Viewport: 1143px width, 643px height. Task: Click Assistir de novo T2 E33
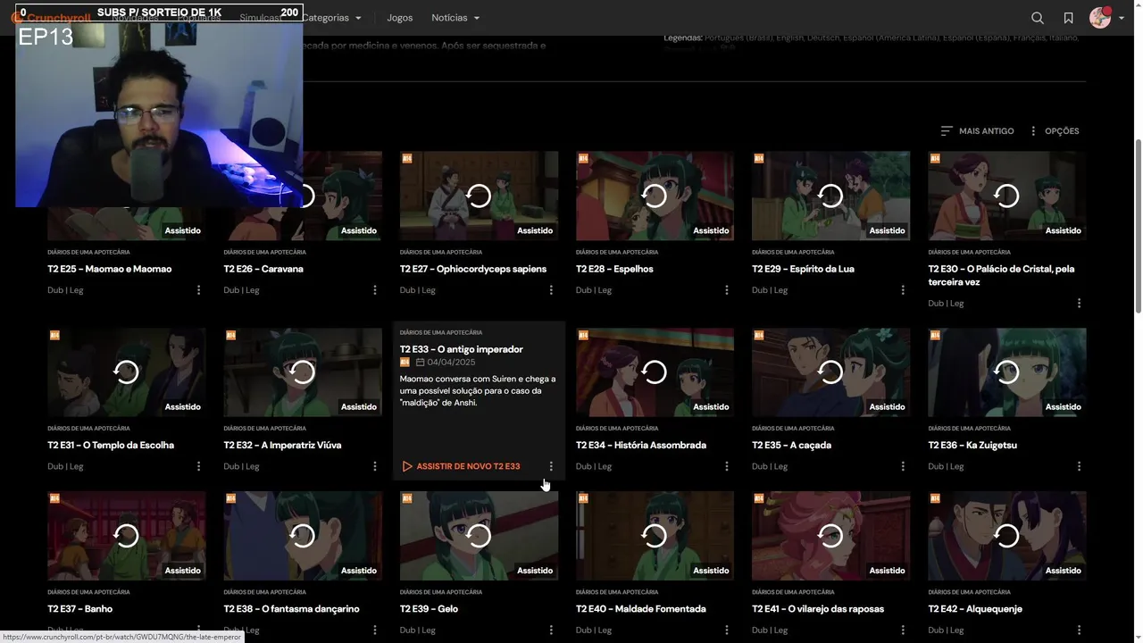coord(461,466)
